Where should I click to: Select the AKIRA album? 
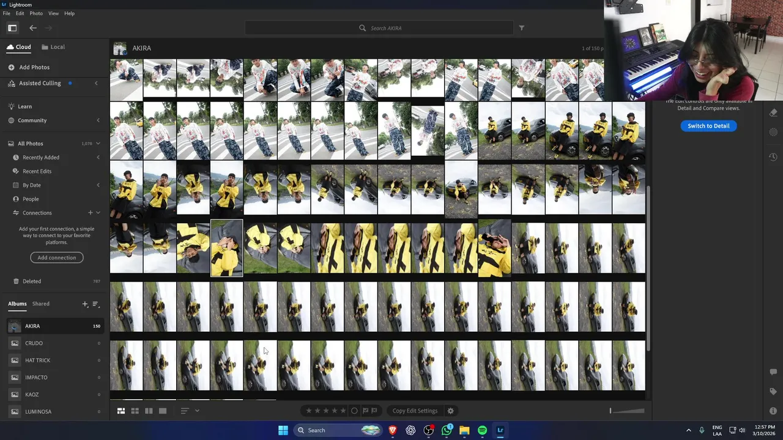click(x=54, y=326)
